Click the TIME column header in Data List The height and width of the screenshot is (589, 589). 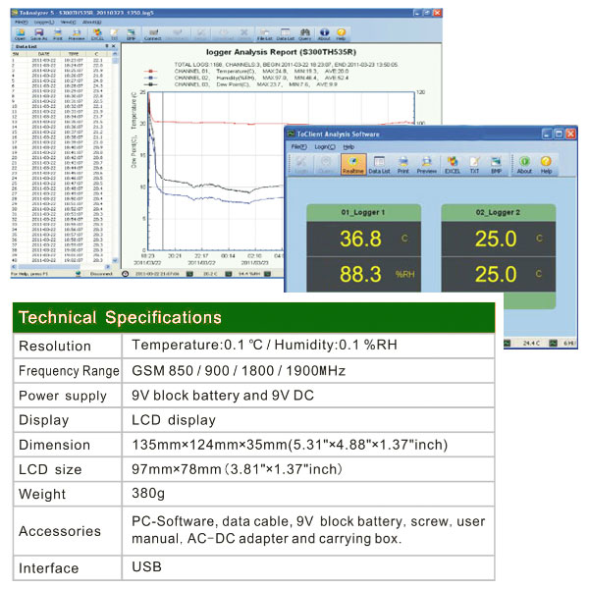pyautogui.click(x=74, y=54)
